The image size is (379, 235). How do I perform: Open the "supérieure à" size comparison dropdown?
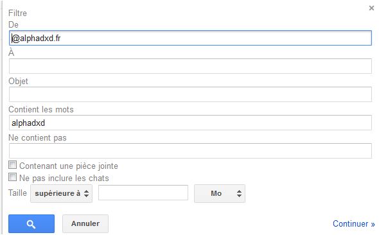(x=61, y=193)
